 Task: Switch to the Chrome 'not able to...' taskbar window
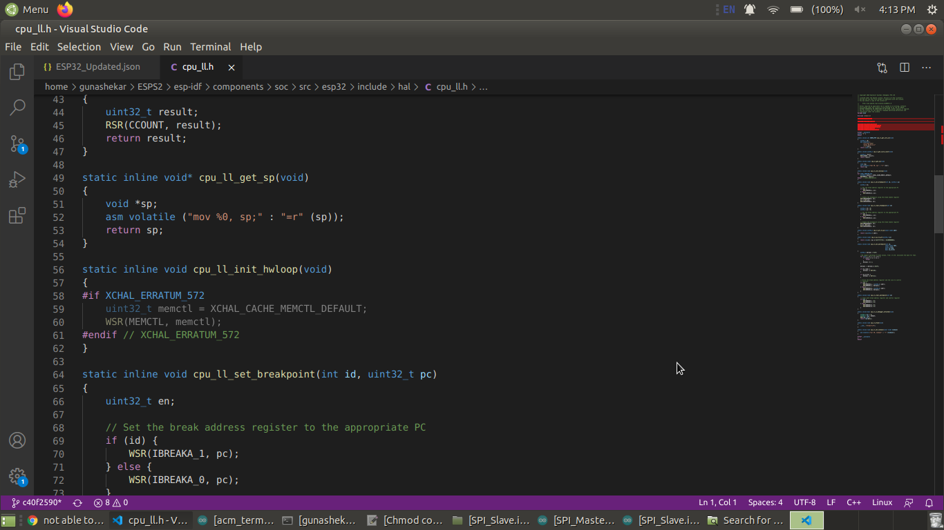coord(66,520)
